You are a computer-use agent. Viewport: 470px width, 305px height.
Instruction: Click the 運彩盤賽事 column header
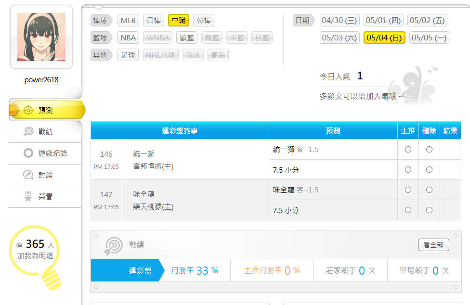pos(180,130)
